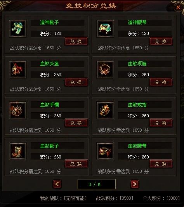The height and width of the screenshot is (207, 184).
Task: Go to the next page arrow
Action: (134, 184)
